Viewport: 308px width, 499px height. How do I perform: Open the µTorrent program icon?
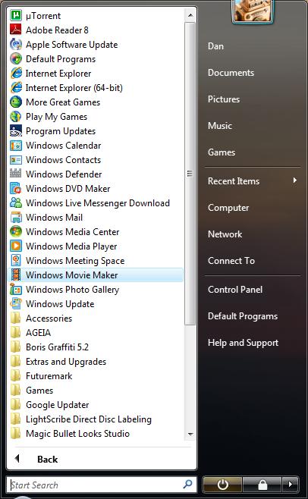(x=16, y=15)
